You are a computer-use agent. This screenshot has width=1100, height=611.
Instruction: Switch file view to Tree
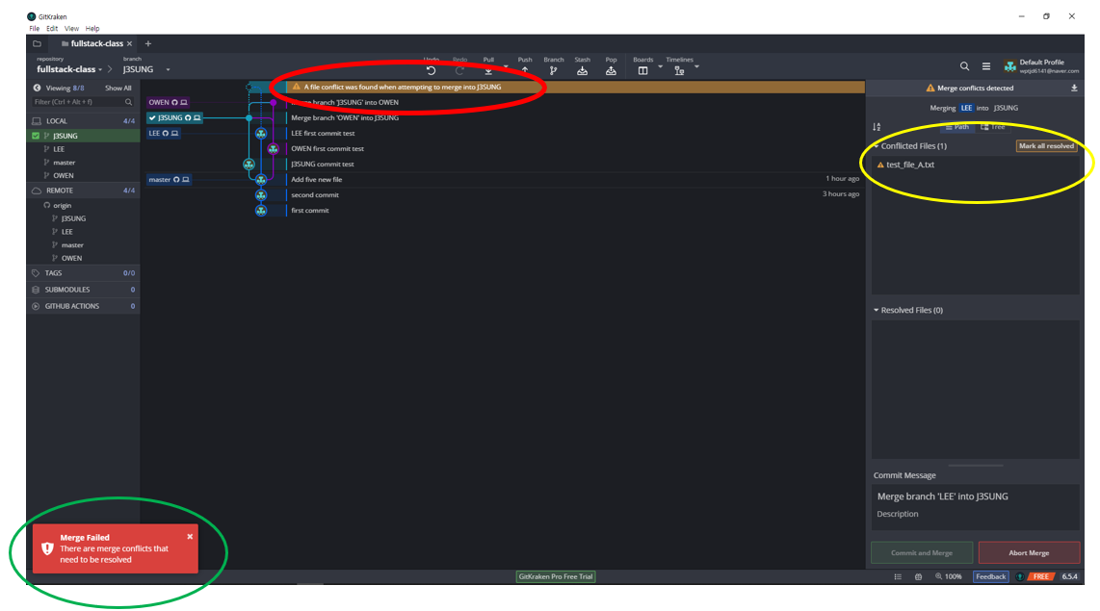[993, 127]
